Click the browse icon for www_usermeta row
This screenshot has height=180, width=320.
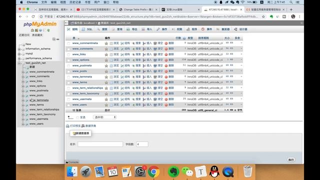pyautogui.click(x=111, y=99)
